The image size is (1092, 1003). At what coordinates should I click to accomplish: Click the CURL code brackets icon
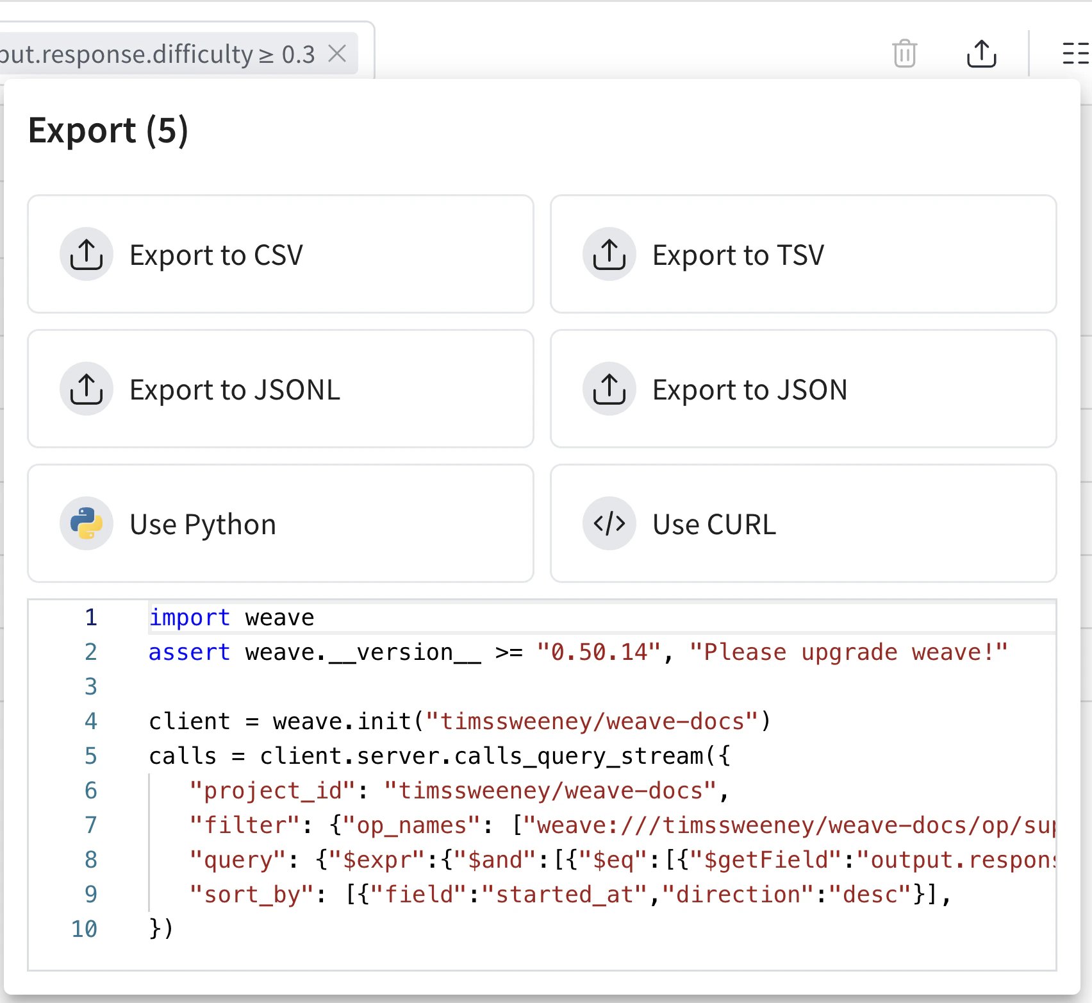pos(609,524)
